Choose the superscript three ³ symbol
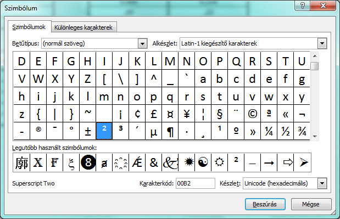Screen dimensions: 340x219 [120, 131]
